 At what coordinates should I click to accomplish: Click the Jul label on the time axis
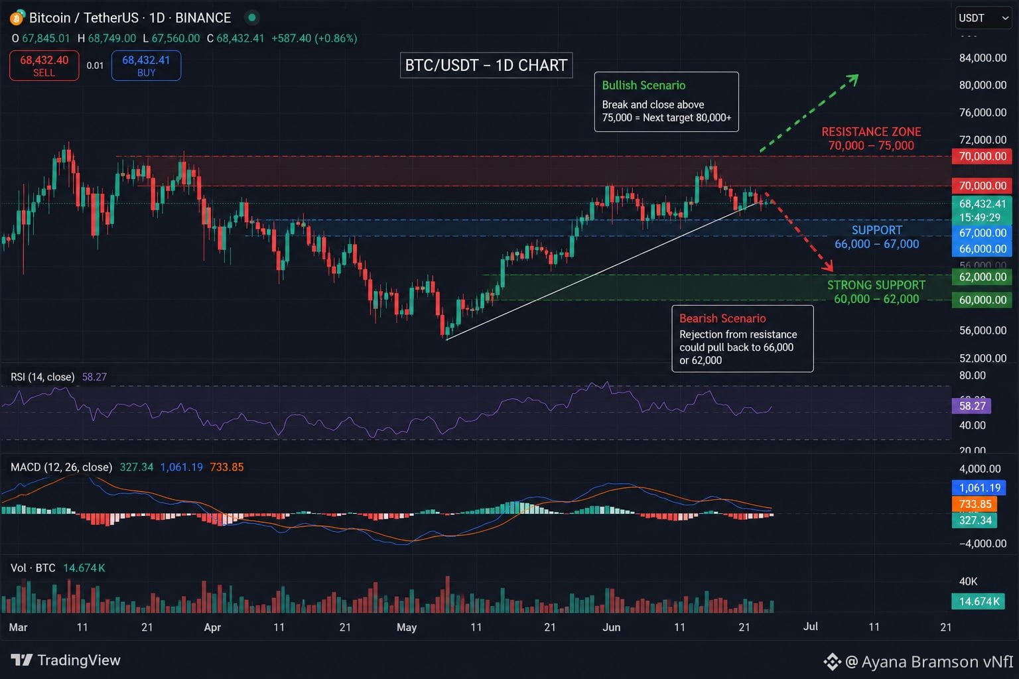click(x=810, y=627)
